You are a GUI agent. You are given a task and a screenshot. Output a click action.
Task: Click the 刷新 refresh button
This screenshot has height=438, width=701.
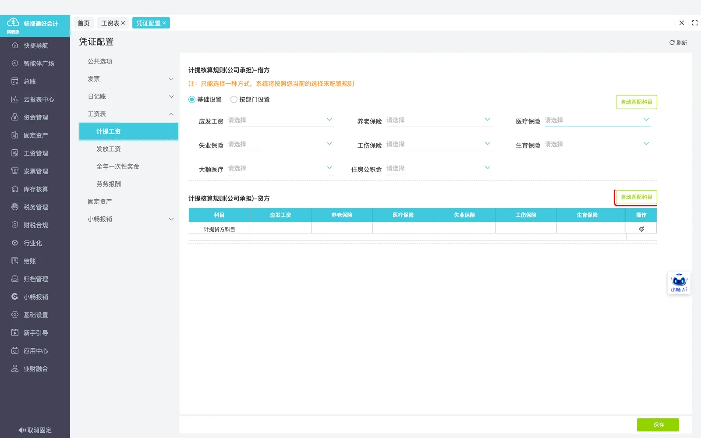678,42
